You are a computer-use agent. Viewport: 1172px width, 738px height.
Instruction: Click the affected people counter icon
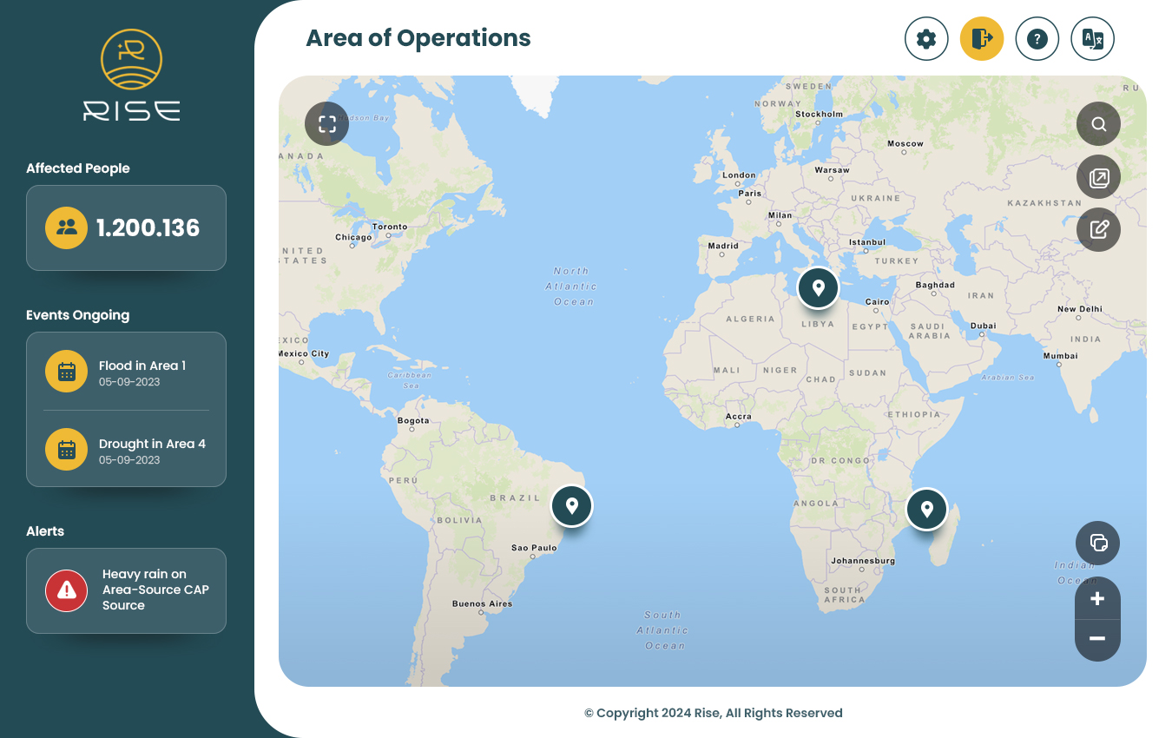click(x=66, y=227)
